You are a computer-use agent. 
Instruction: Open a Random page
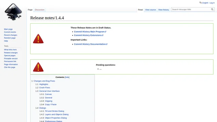10,38
